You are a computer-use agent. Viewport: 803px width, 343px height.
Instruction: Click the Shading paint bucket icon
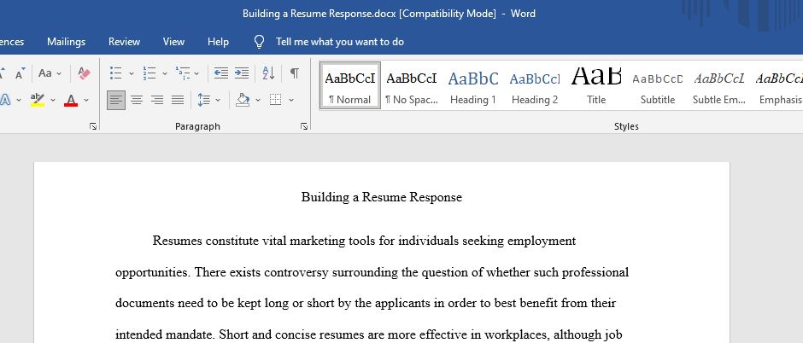pos(243,100)
